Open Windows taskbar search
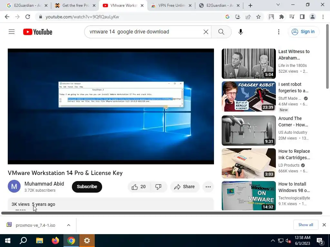 (23, 241)
